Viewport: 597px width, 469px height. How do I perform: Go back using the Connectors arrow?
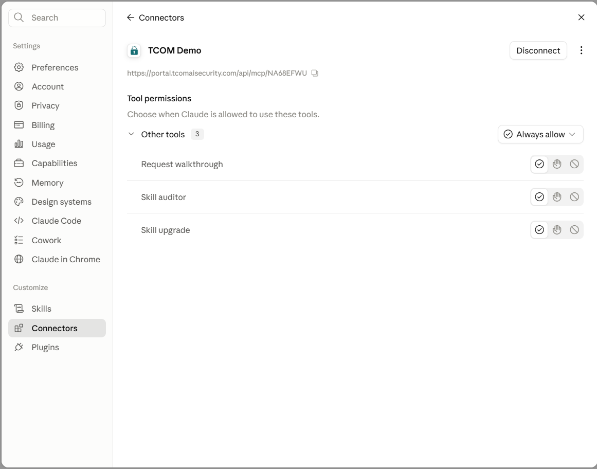(131, 17)
